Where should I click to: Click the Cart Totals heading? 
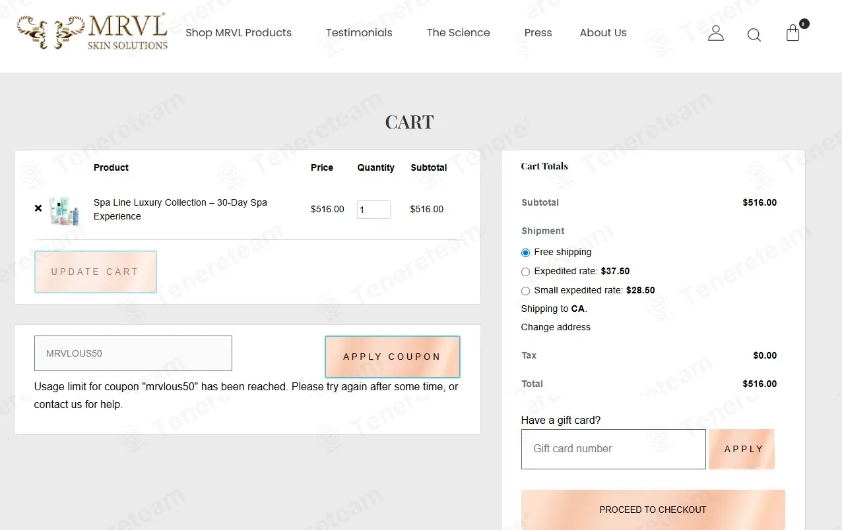544,166
